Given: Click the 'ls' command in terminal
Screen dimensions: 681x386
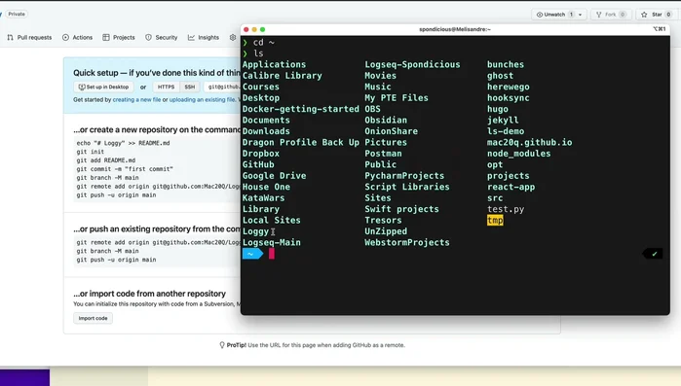Looking at the screenshot, I should point(258,53).
